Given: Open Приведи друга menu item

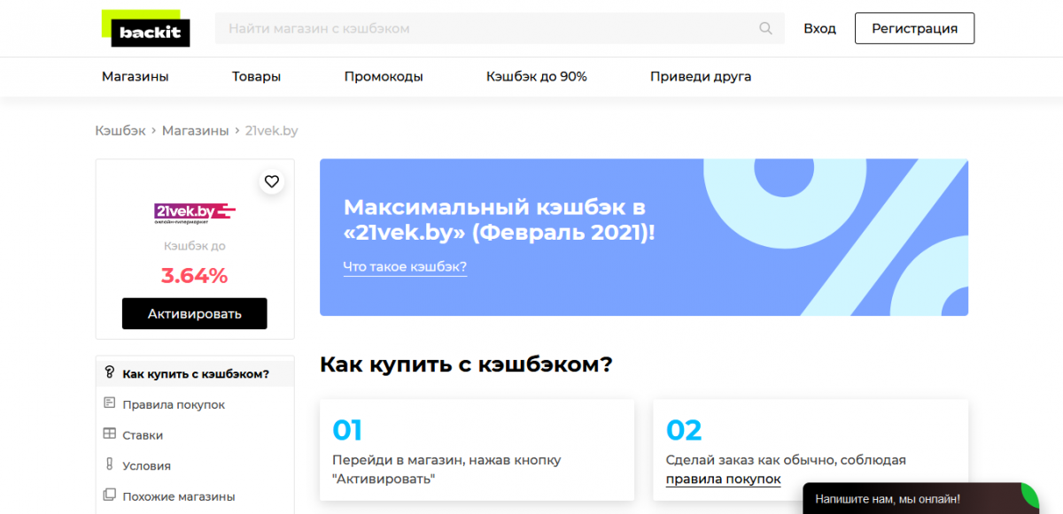Looking at the screenshot, I should coord(701,76).
